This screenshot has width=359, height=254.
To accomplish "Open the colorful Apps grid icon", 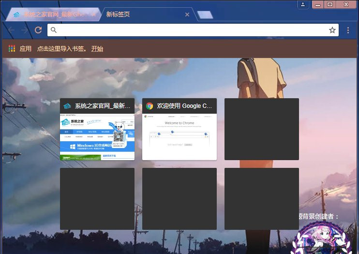I will (x=12, y=48).
